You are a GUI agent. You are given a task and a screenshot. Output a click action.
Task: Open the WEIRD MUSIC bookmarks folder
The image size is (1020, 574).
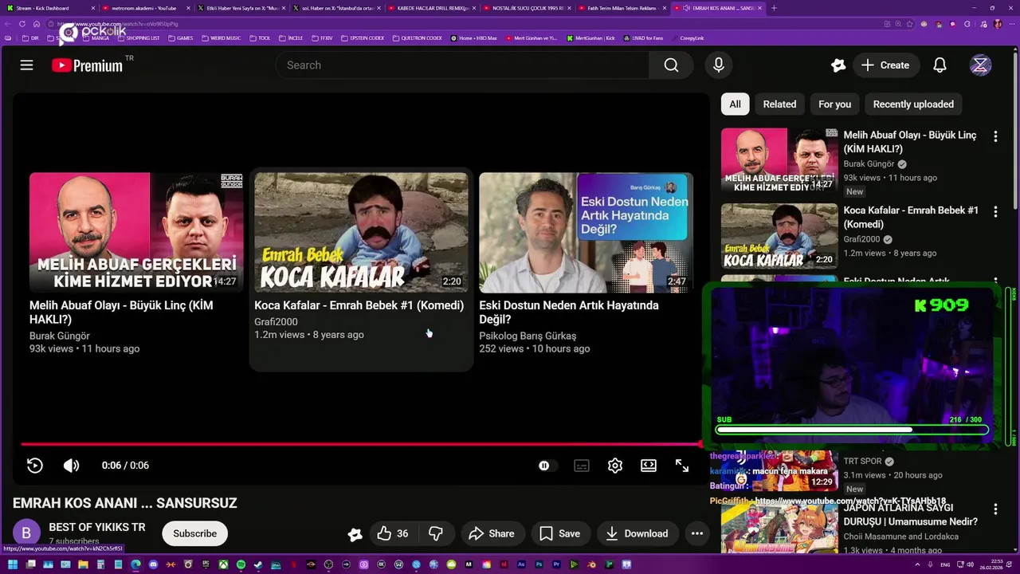click(222, 37)
